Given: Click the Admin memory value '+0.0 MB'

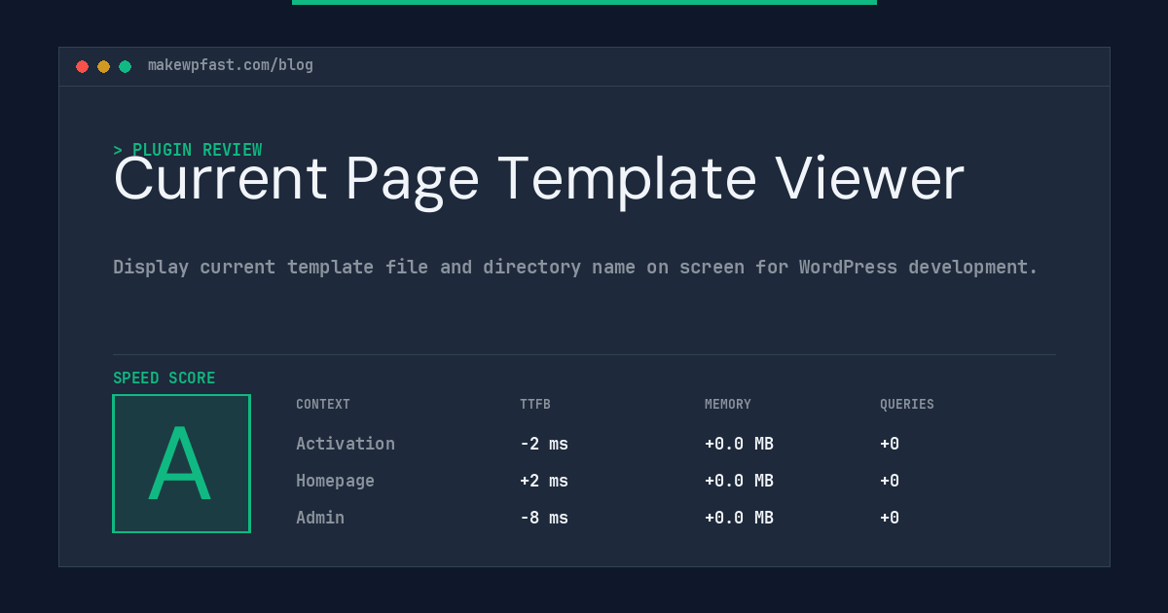Looking at the screenshot, I should 739,518.
